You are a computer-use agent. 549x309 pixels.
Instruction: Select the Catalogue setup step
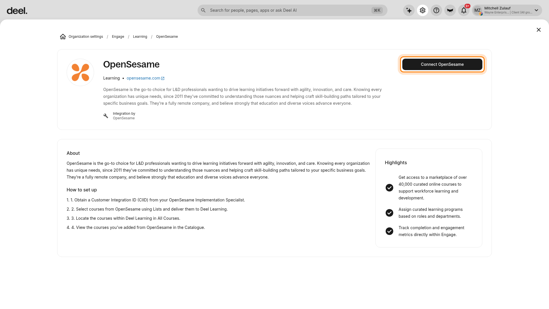point(136,227)
